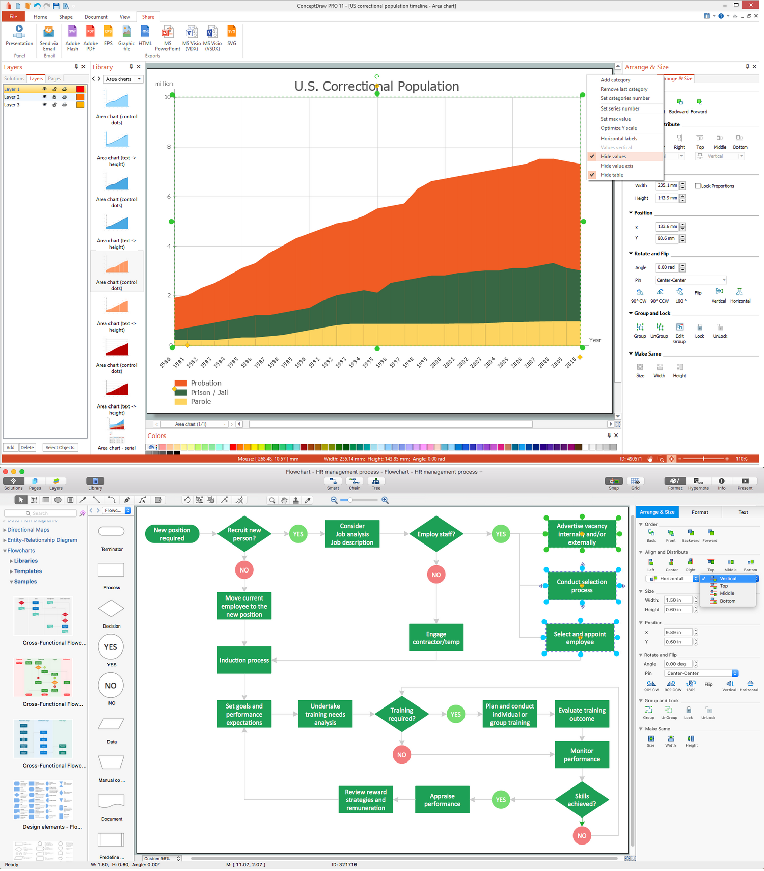The width and height of the screenshot is (764, 871).
Task: Switch to Format tab in flowchart panel
Action: (x=700, y=512)
